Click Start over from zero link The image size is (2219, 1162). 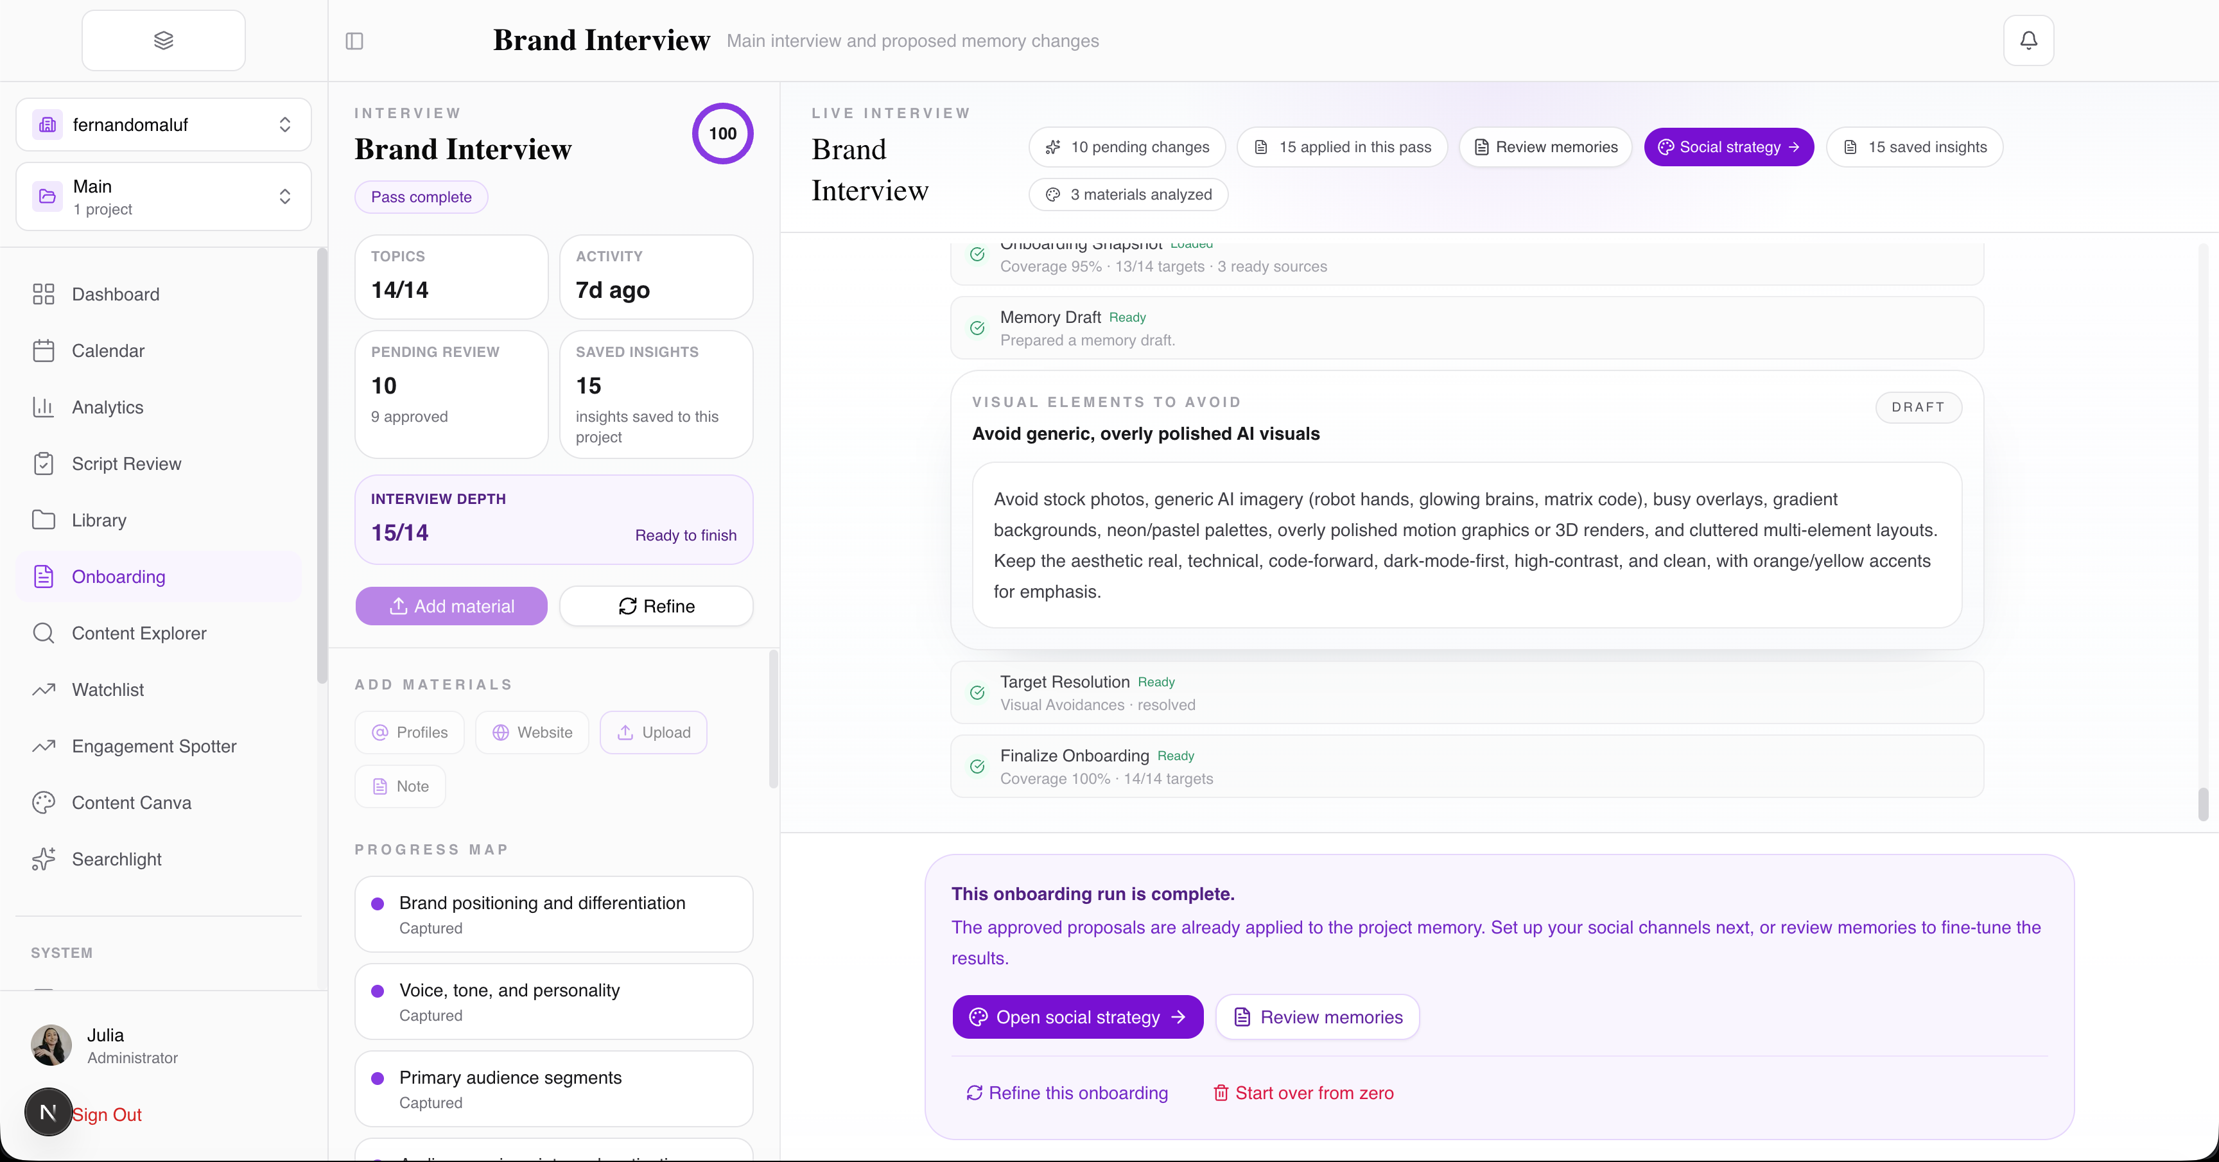pyautogui.click(x=1303, y=1092)
